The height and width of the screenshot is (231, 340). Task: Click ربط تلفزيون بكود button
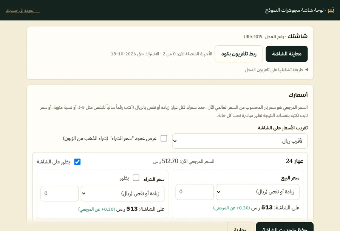click(x=239, y=54)
